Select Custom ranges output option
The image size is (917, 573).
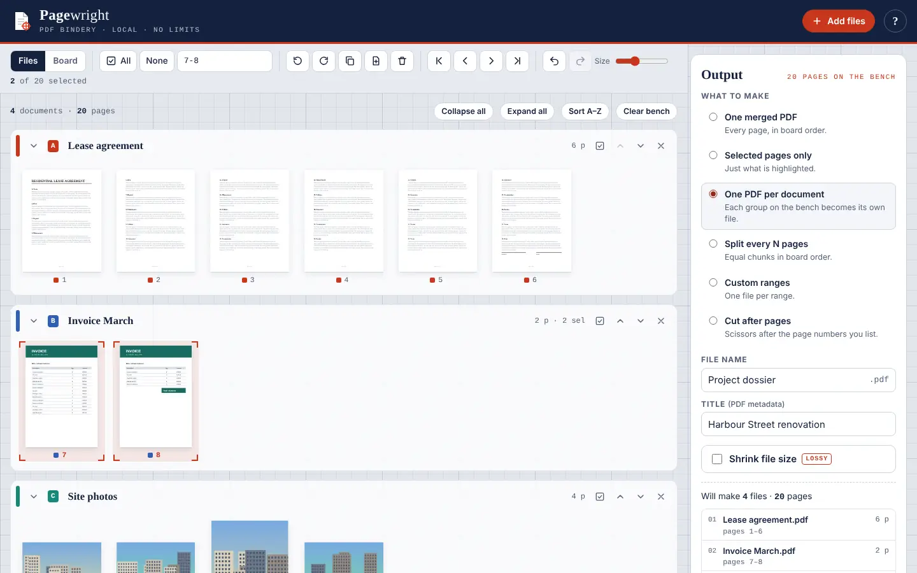(x=799, y=289)
